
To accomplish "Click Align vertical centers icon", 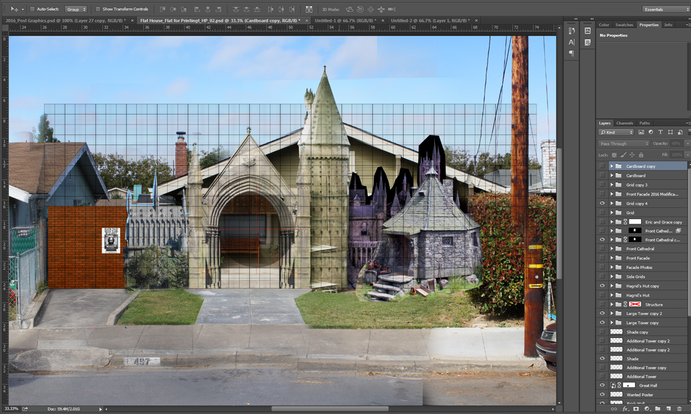I will [x=173, y=9].
